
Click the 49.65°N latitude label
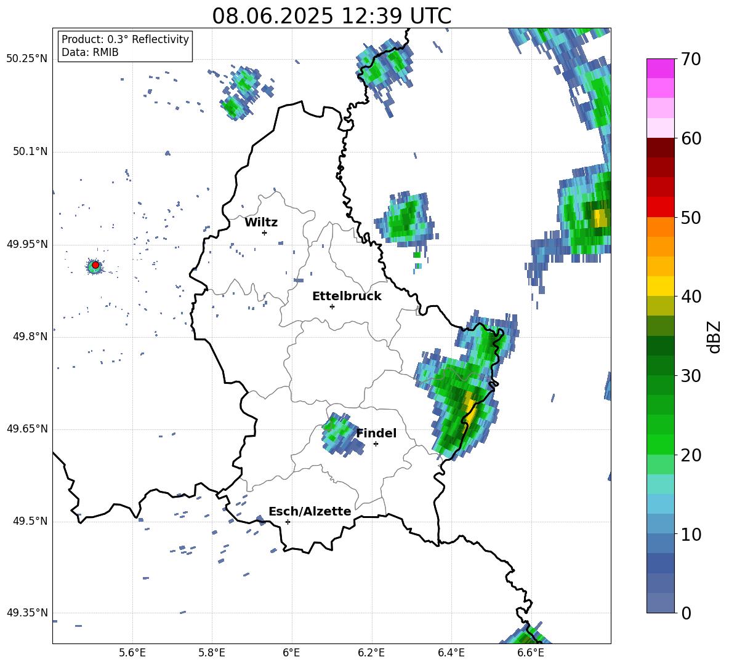(x=27, y=429)
